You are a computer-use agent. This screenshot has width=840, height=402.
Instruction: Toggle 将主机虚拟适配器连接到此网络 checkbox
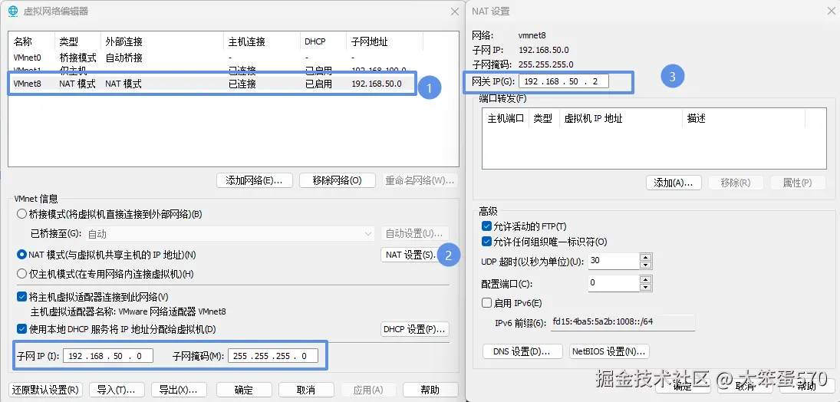coord(21,296)
